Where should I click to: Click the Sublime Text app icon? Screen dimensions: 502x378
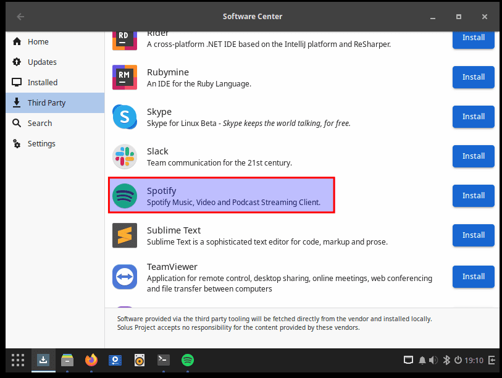pos(125,235)
